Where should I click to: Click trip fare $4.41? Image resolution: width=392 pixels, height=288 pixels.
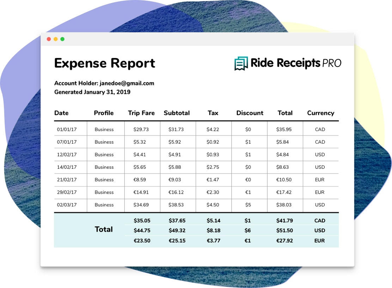point(140,155)
